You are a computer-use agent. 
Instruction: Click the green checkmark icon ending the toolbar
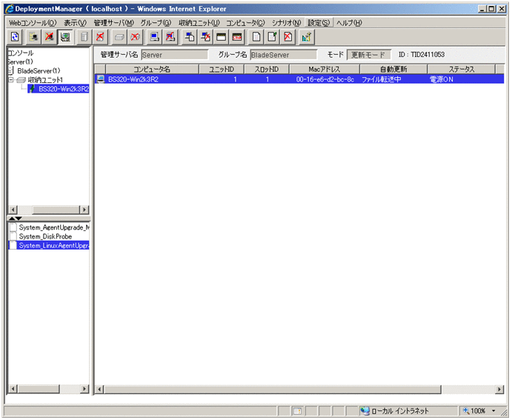(x=306, y=36)
